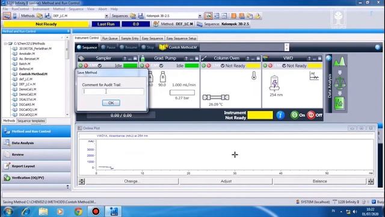Screen dimensions: 385x217
Task: Start the Sequence run button
Action: click(x=87, y=47)
